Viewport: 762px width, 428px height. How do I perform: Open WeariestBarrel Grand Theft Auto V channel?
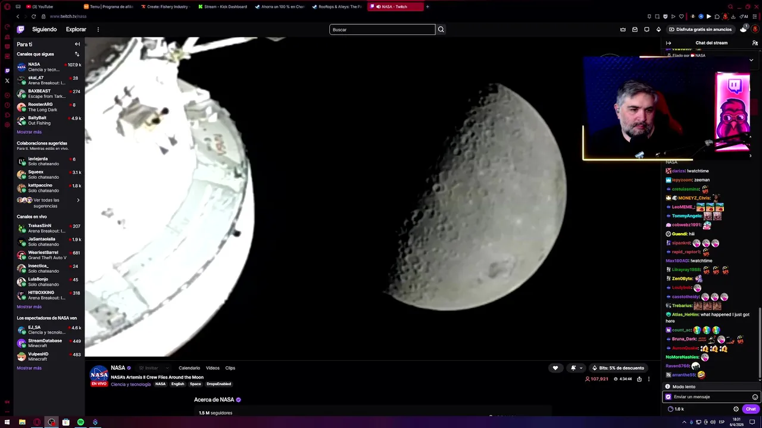point(49,255)
